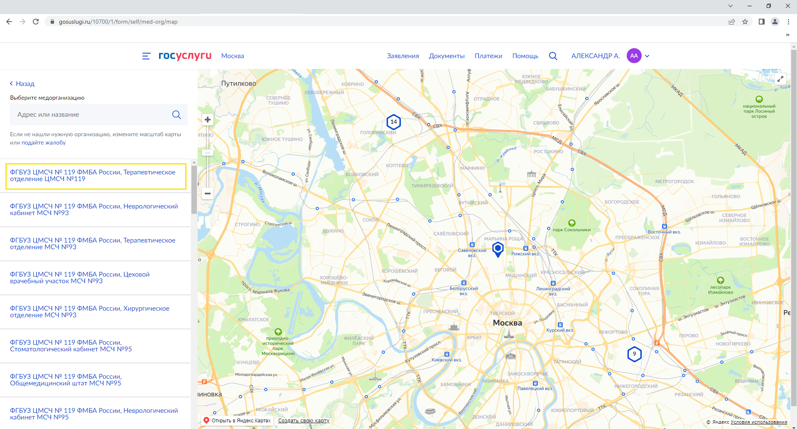Click browser back arrow
797x429 pixels.
9,22
